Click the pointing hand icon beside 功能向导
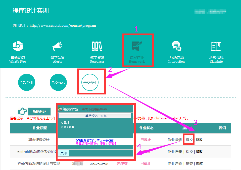 click(x=22, y=112)
